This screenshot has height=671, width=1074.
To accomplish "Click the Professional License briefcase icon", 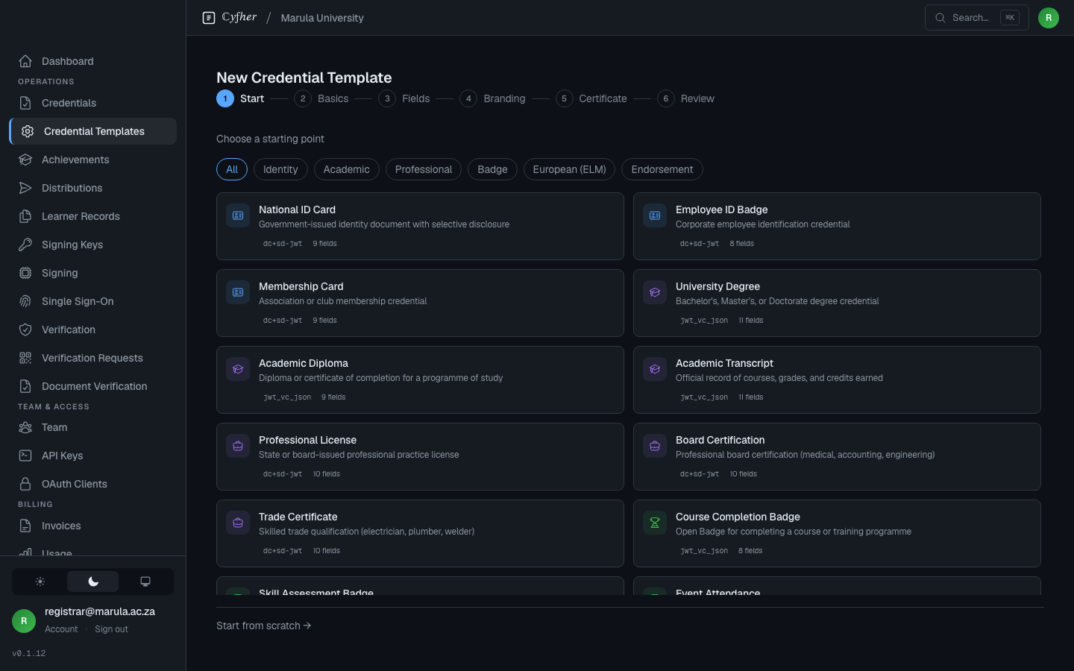I will pos(238,446).
